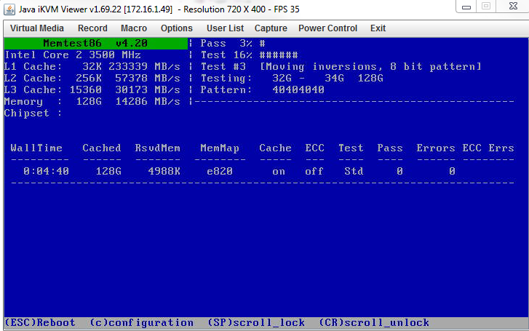
Task: Click the Pattern 40404040 value
Action: click(x=298, y=89)
